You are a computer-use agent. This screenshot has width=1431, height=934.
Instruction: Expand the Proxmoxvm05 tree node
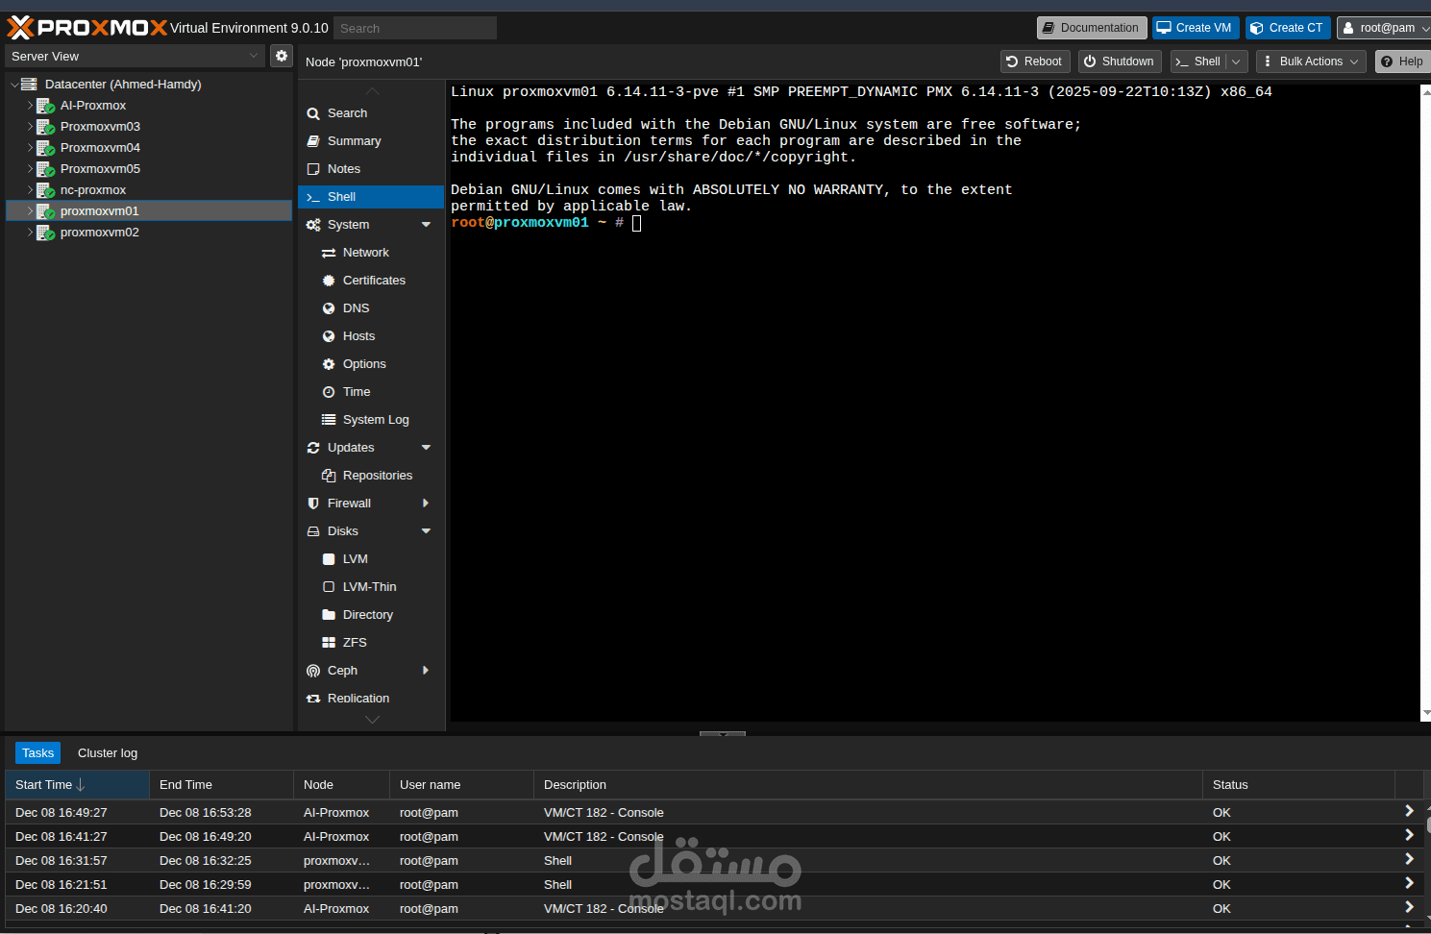(x=30, y=169)
